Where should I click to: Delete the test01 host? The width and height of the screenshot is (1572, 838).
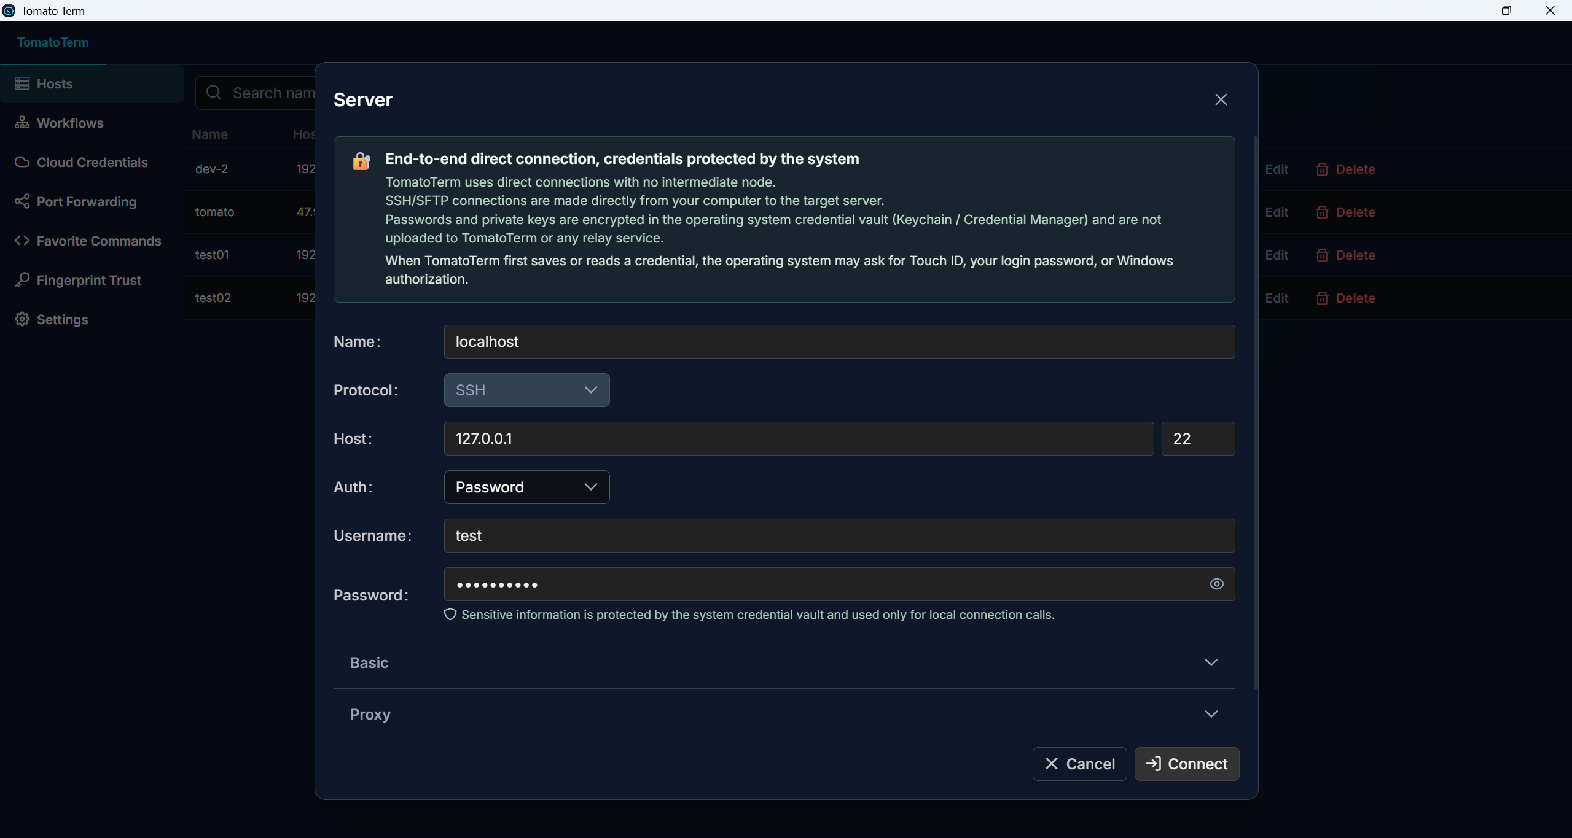pos(1345,255)
